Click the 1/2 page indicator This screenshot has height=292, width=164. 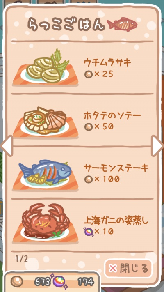[x=22, y=259]
